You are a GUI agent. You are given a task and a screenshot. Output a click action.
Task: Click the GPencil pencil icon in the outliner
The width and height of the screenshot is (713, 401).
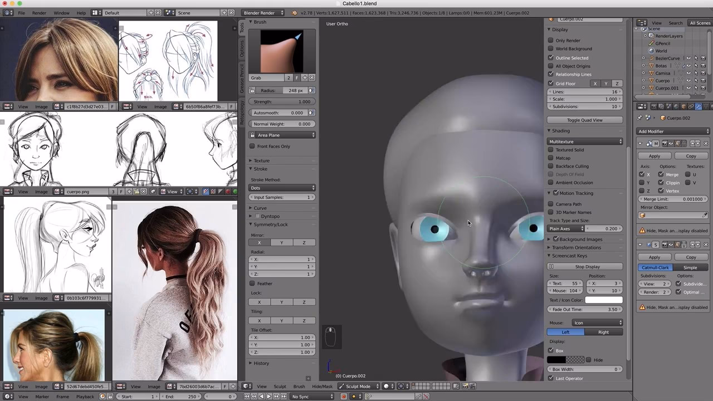(651, 44)
